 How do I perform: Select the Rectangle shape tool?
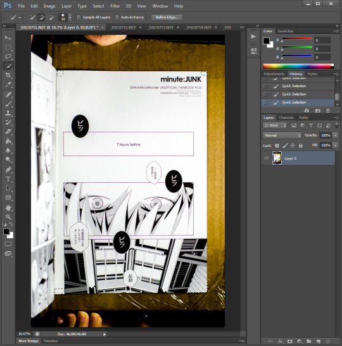pyautogui.click(x=8, y=197)
